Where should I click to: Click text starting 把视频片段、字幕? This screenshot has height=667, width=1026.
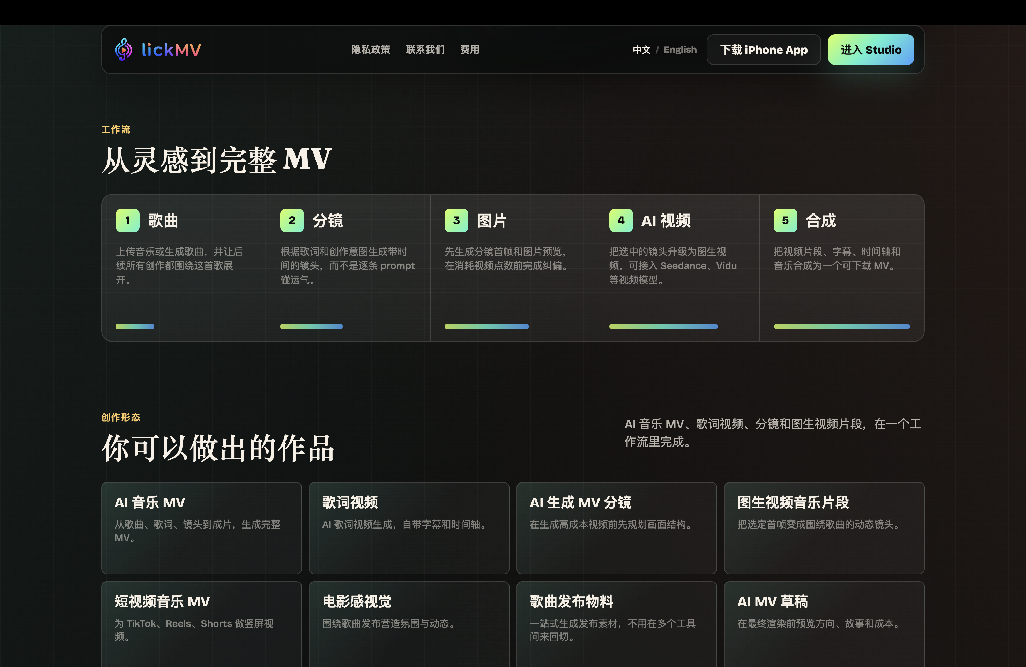[x=837, y=258]
